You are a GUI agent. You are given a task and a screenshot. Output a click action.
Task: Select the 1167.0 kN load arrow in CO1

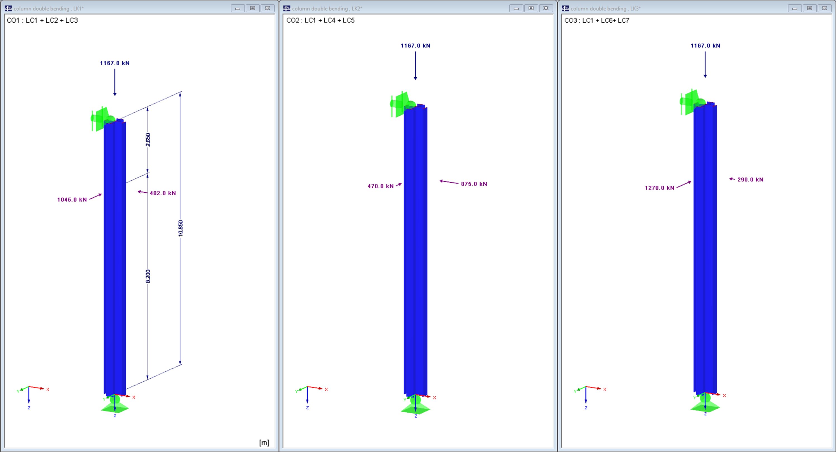(114, 81)
